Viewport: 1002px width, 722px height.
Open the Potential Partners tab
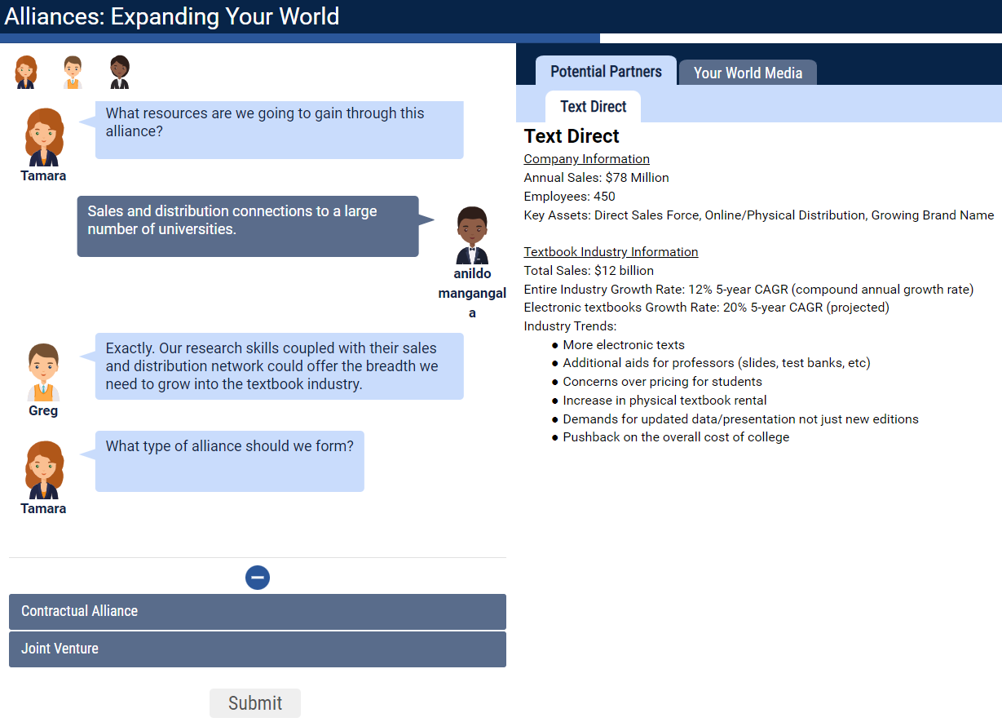[606, 71]
